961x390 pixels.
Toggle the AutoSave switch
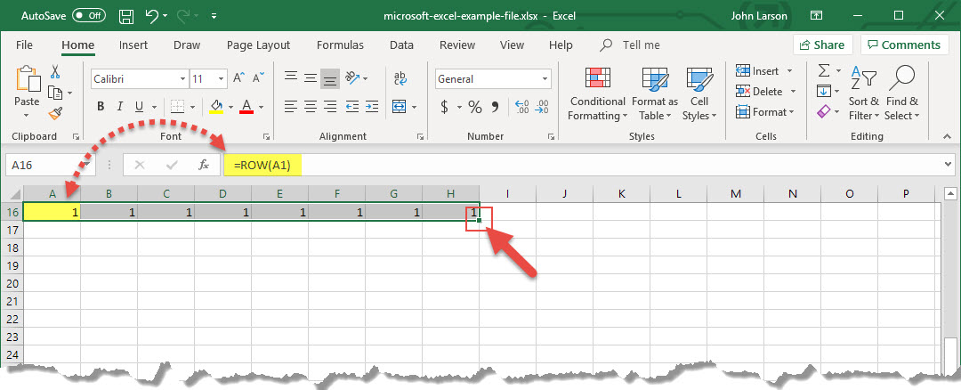coord(88,16)
